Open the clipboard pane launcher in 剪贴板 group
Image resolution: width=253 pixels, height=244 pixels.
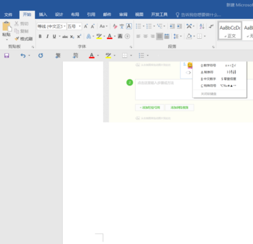33,47
